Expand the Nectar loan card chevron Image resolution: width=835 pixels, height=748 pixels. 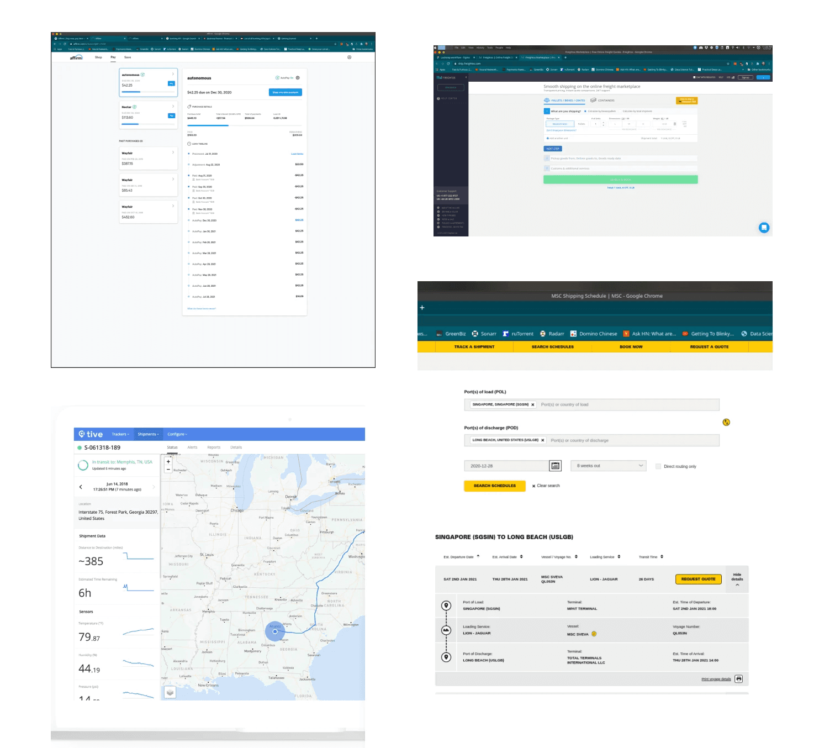pyautogui.click(x=173, y=106)
